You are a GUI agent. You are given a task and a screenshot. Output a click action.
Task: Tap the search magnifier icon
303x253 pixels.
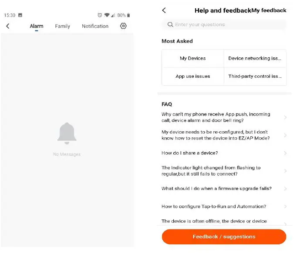170,25
